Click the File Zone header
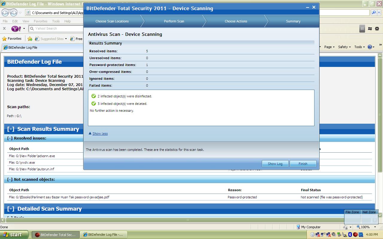The width and height of the screenshot is (383, 239). point(352,212)
